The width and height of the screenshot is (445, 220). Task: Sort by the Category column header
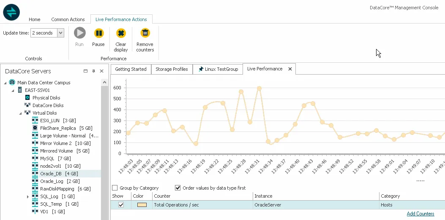point(412,196)
